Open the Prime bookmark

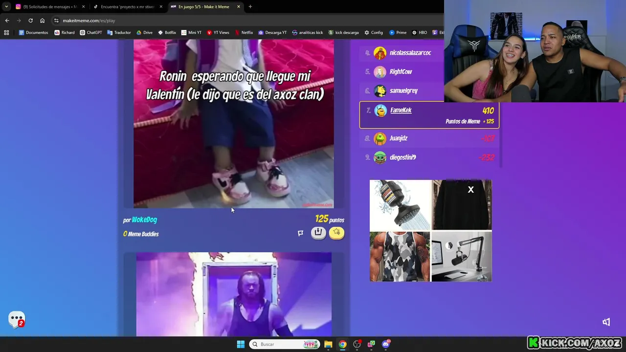pyautogui.click(x=398, y=33)
